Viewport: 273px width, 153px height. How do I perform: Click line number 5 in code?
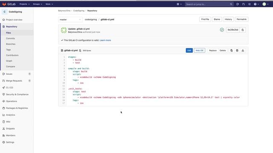point(64,68)
